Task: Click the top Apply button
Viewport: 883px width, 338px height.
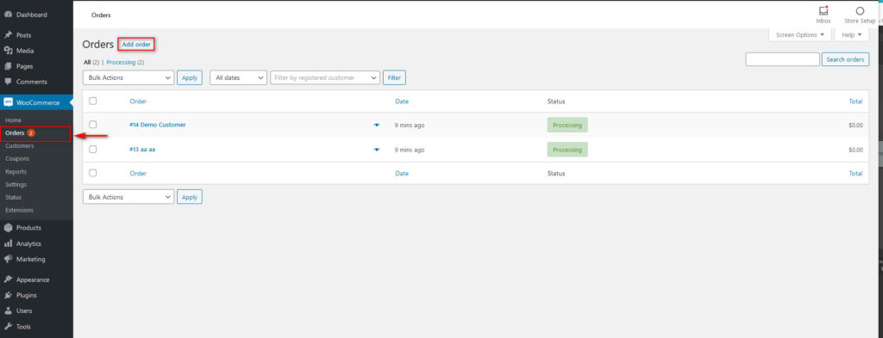Action: (190, 77)
